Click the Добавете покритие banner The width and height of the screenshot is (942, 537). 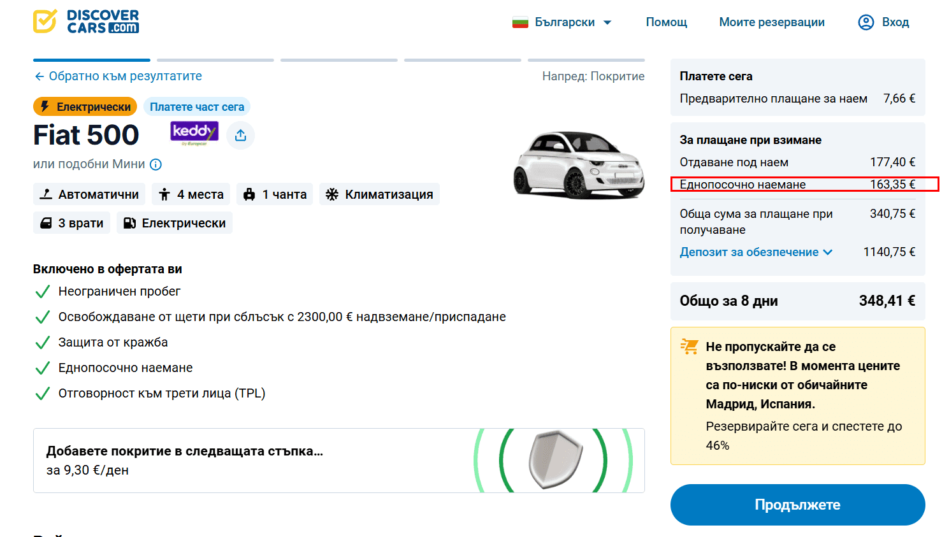click(x=339, y=461)
